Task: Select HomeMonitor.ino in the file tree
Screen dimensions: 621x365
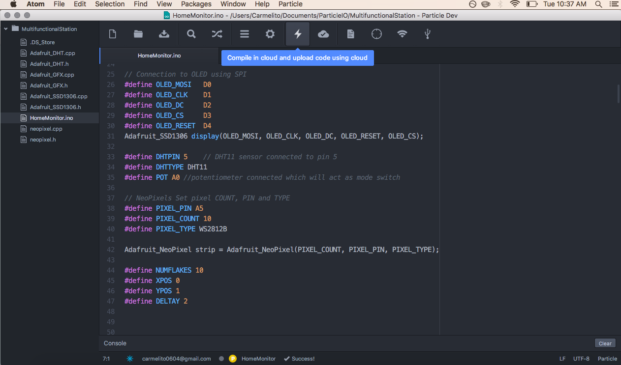Action: (49, 118)
